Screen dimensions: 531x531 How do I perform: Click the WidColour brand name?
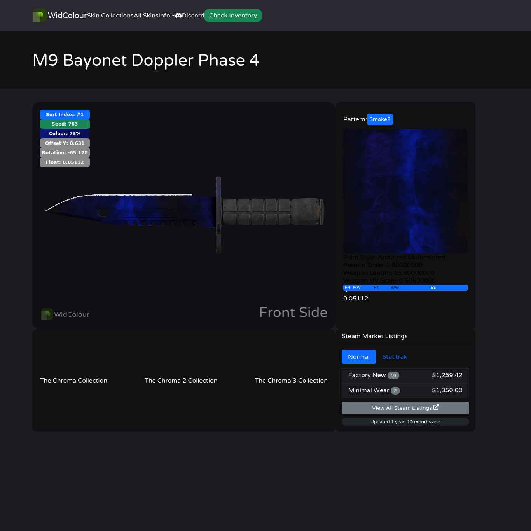pyautogui.click(x=67, y=16)
